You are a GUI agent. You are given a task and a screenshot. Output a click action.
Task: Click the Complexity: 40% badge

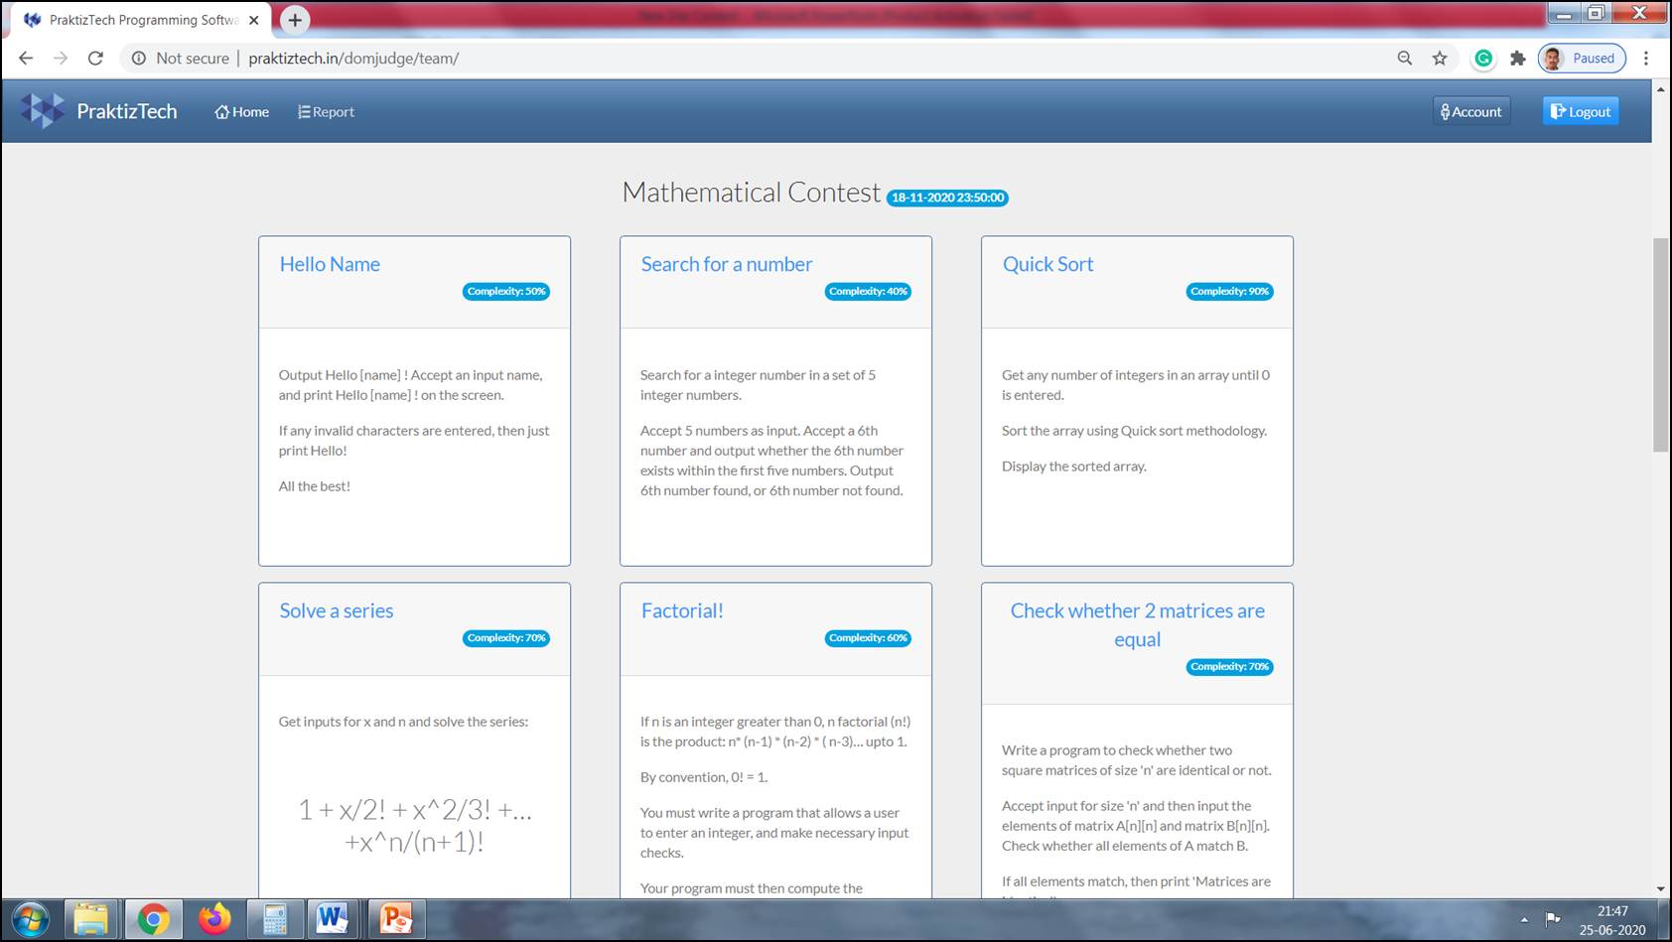click(x=868, y=291)
